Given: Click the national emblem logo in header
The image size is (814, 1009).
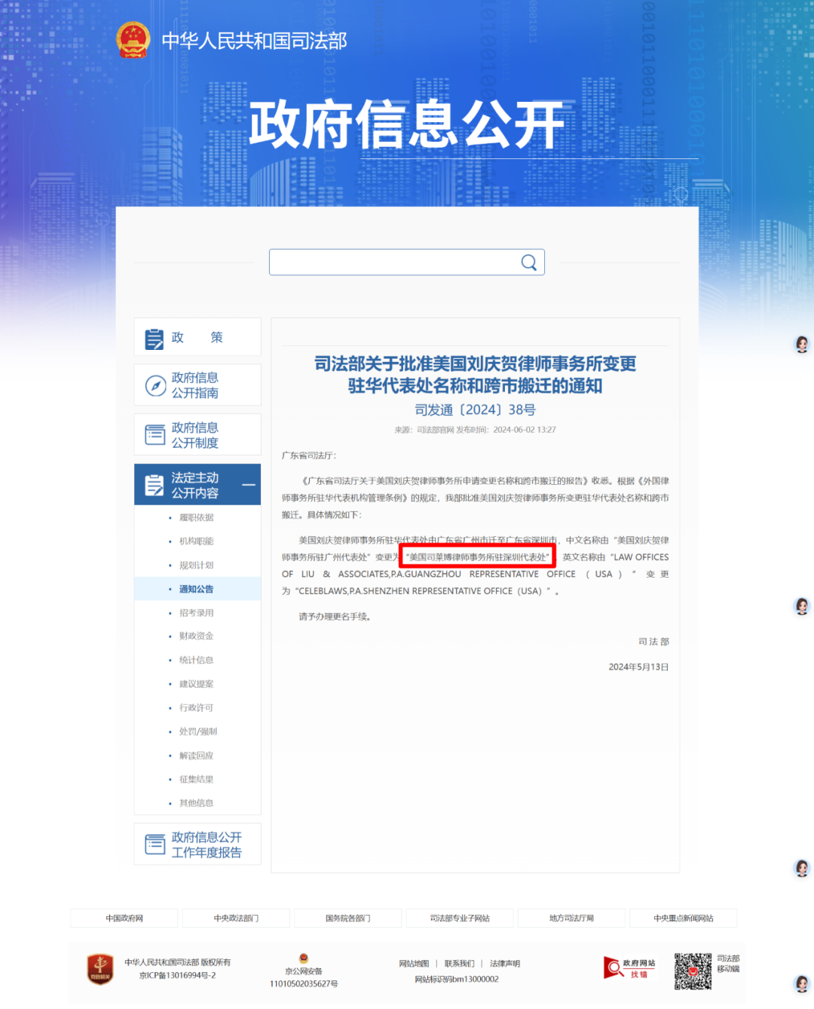Looking at the screenshot, I should 133,40.
